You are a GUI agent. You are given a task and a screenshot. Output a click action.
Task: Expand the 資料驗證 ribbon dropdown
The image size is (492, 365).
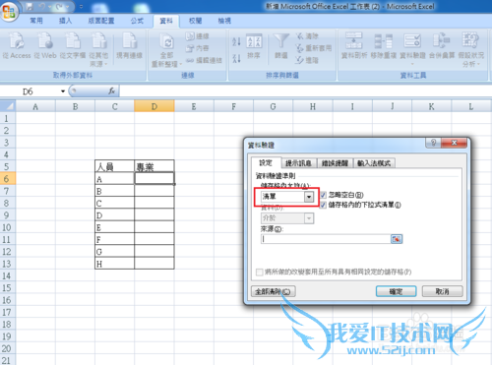click(x=412, y=64)
